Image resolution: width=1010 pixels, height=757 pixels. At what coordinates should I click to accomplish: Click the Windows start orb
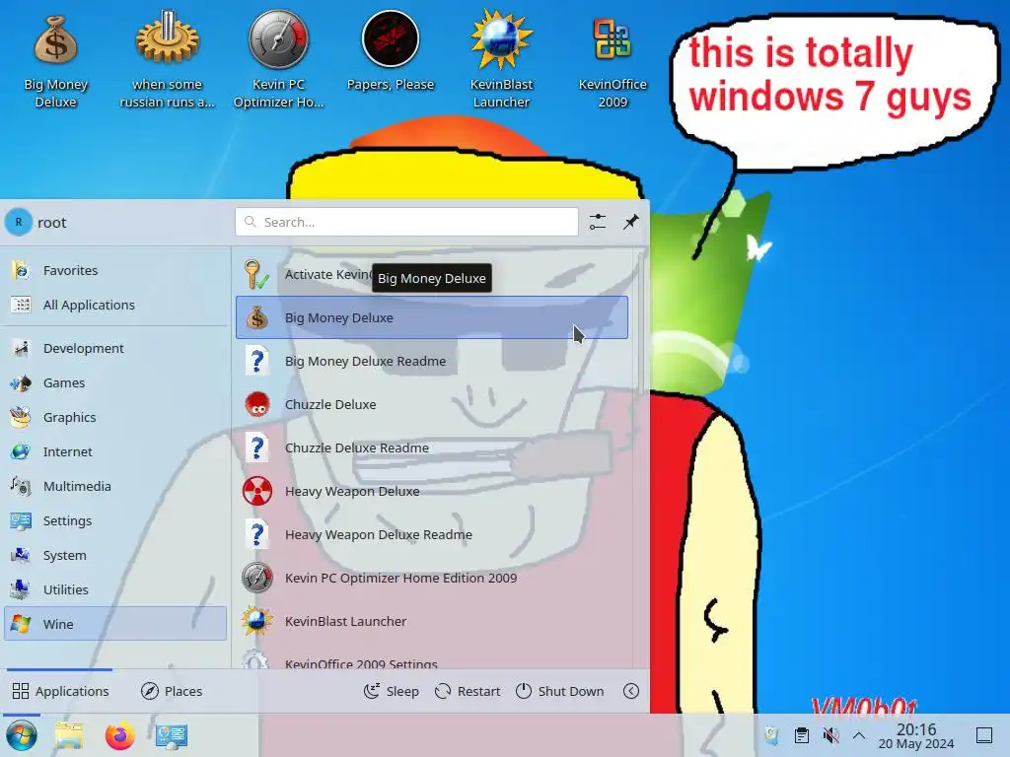[22, 735]
